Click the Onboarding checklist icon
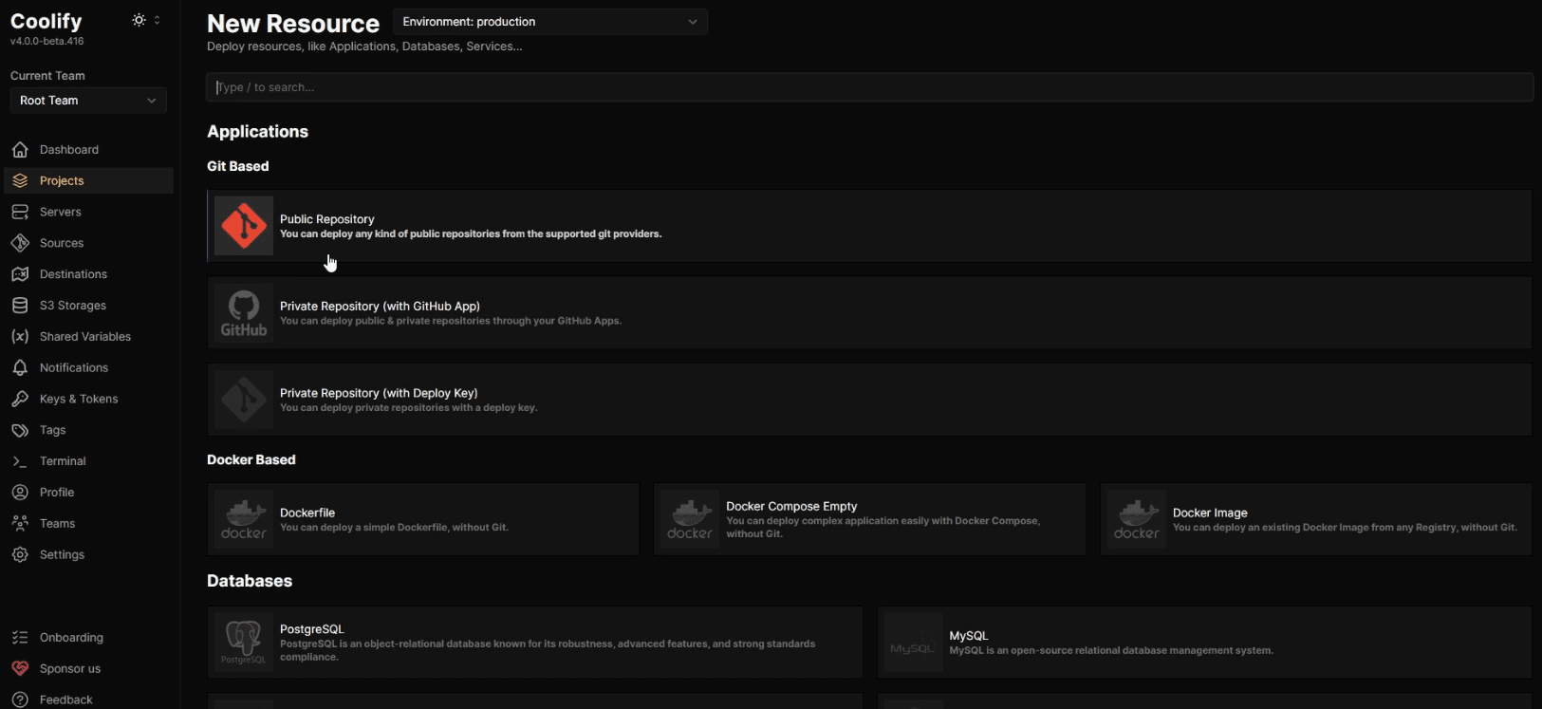Screen dimensions: 1542x709 [20, 638]
